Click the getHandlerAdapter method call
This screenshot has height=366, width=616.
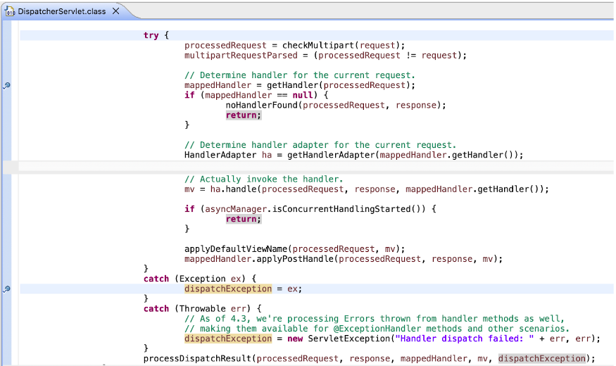[328, 155]
